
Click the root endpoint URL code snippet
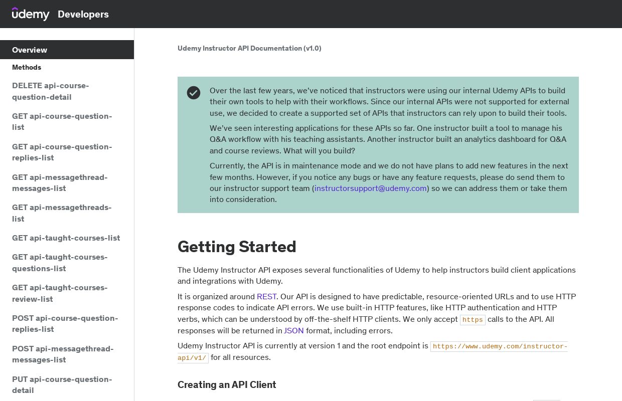point(373,352)
